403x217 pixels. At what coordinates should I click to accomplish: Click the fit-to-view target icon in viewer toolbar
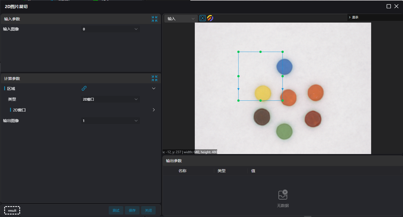pos(203,18)
